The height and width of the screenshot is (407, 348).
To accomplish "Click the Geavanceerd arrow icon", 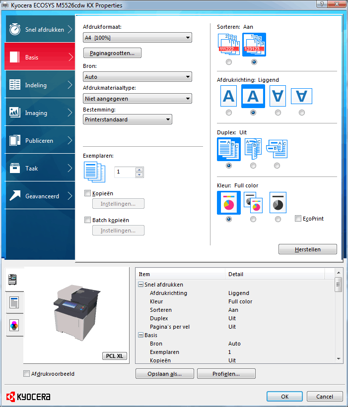I will click(15, 195).
